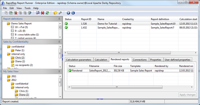Switch to the User-defined properties tab

click(177, 60)
